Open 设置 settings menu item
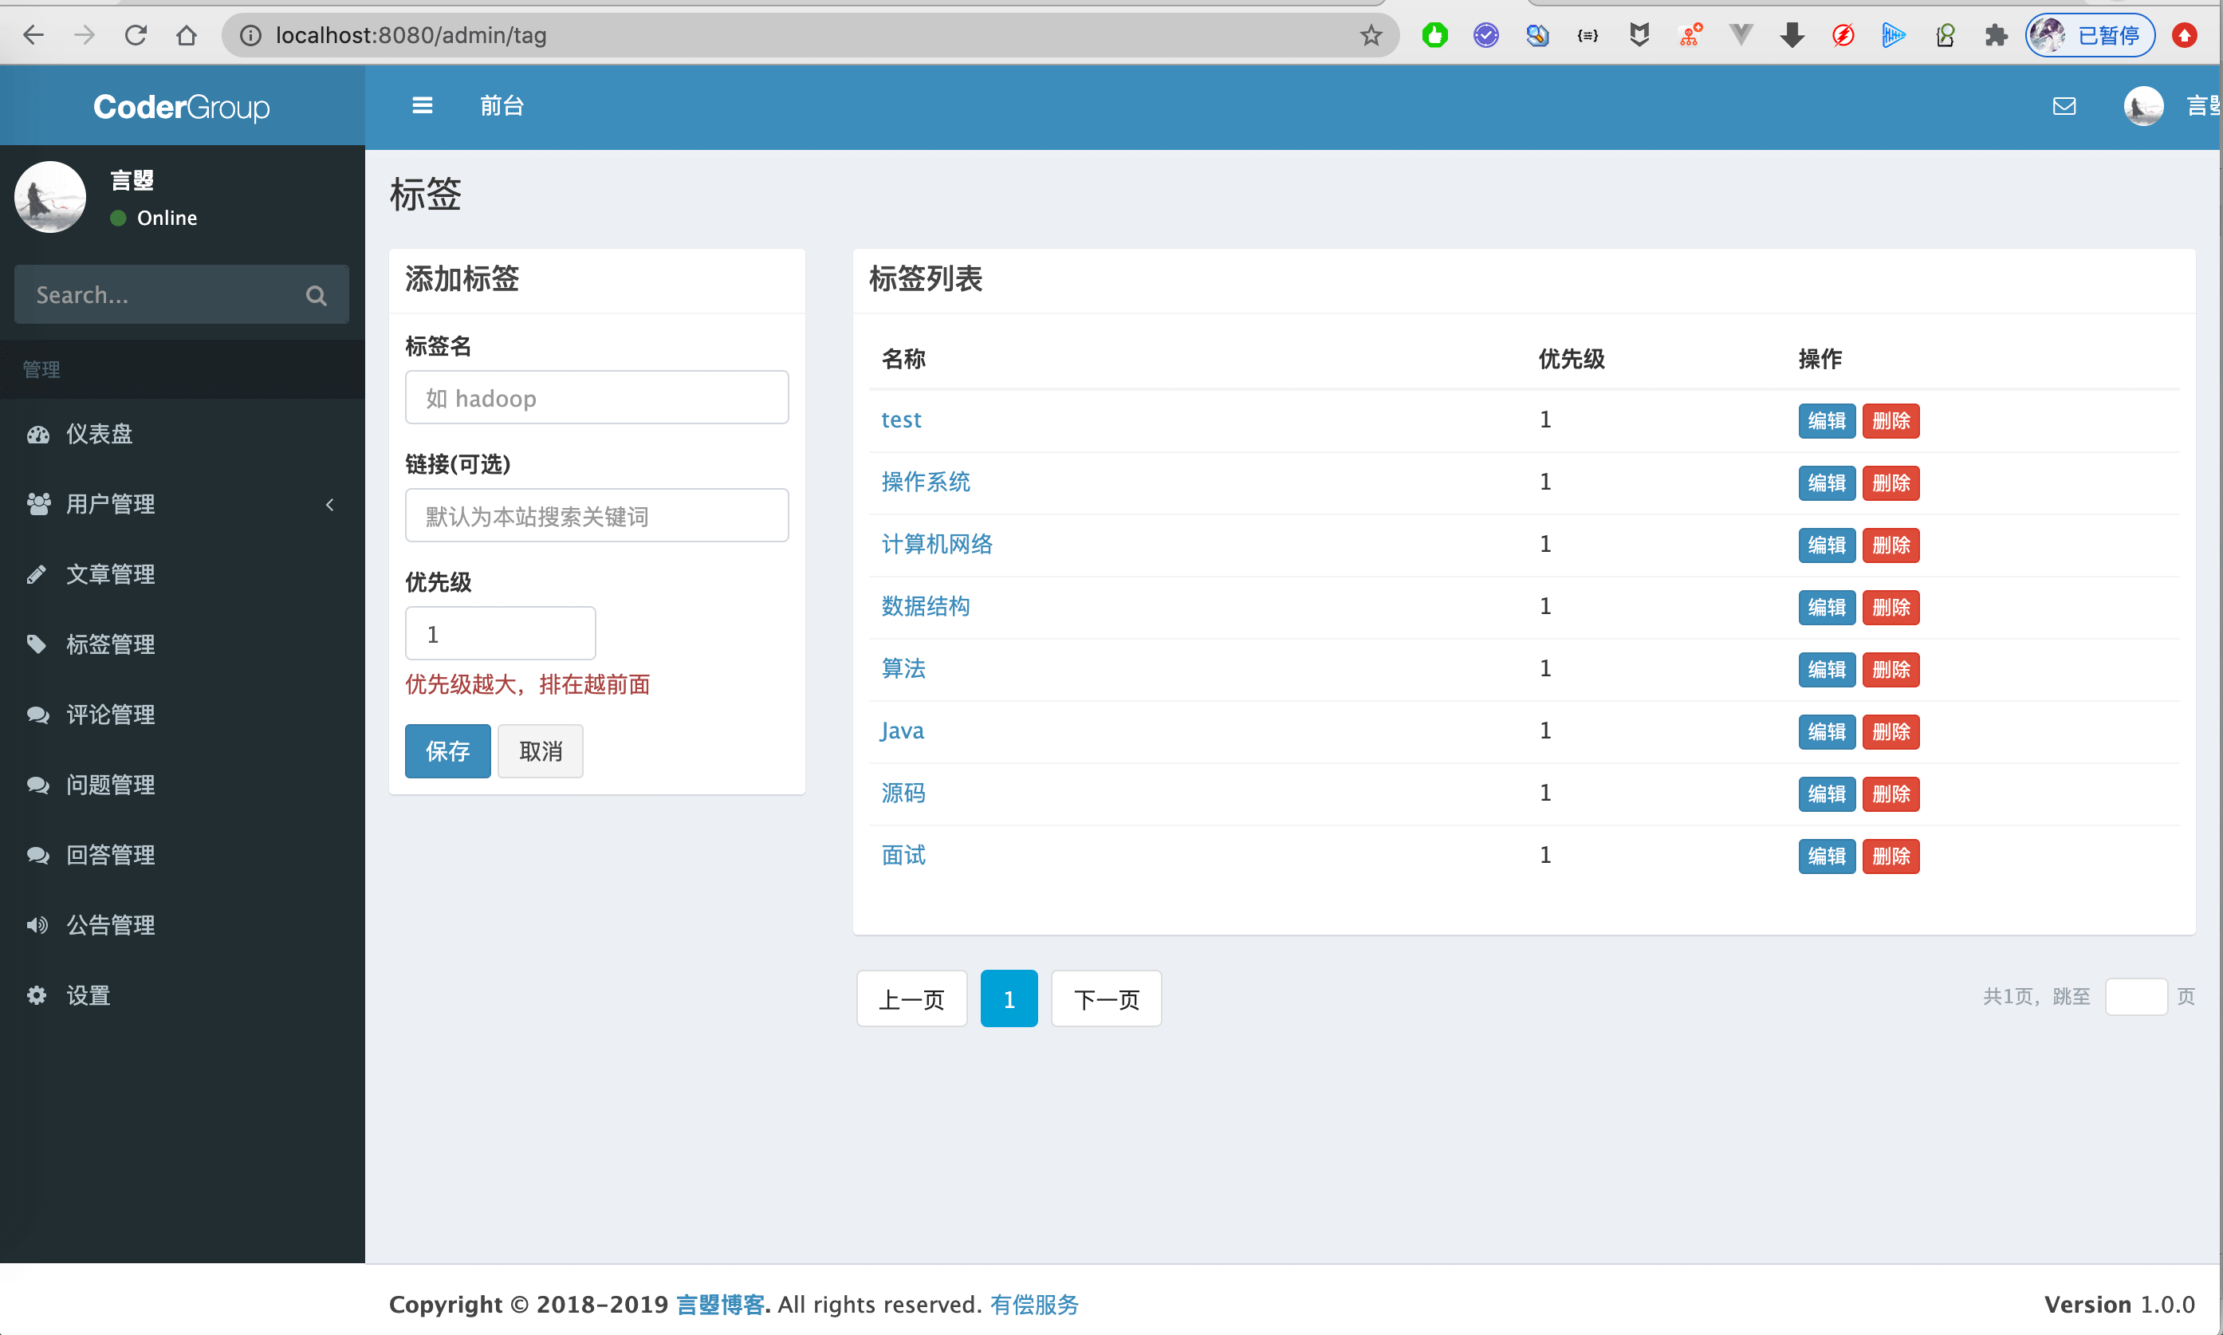The image size is (2223, 1335). pos(89,995)
